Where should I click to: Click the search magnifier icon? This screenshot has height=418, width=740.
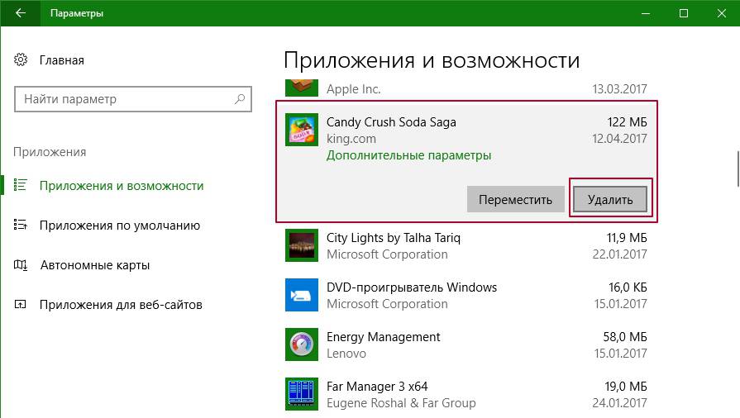[240, 99]
